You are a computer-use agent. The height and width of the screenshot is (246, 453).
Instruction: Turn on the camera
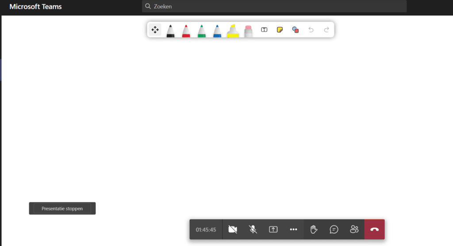pos(233,229)
